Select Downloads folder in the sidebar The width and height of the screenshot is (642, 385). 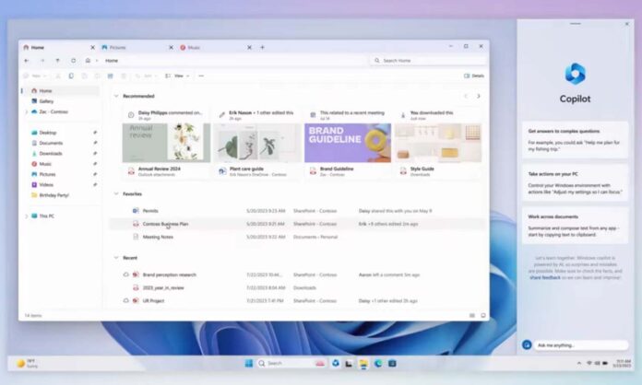click(x=51, y=153)
